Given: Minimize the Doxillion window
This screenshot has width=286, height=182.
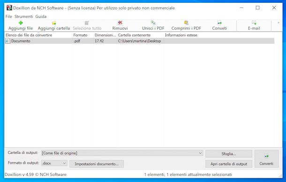Looking at the screenshot, I should pos(241,8).
